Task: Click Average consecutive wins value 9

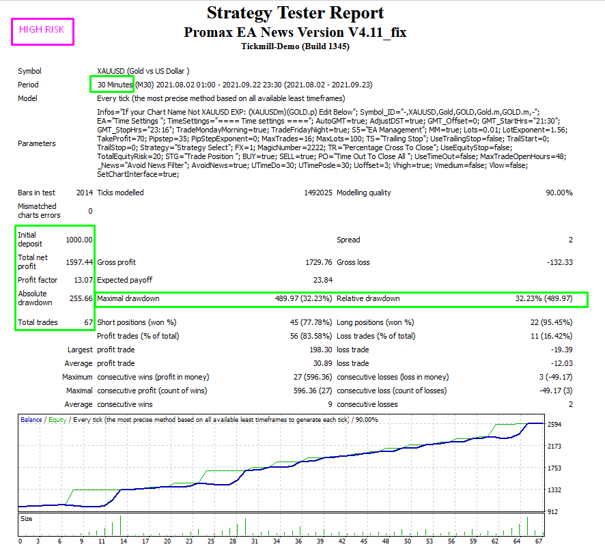Action: pos(330,404)
